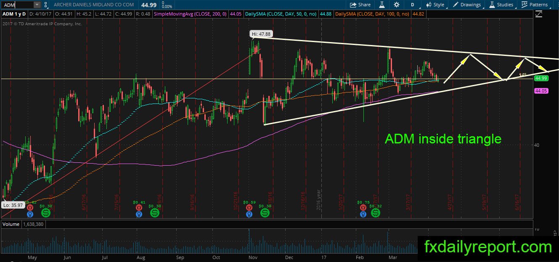Click the Aug label on time axis
The width and height of the screenshot is (559, 262).
[141, 257]
